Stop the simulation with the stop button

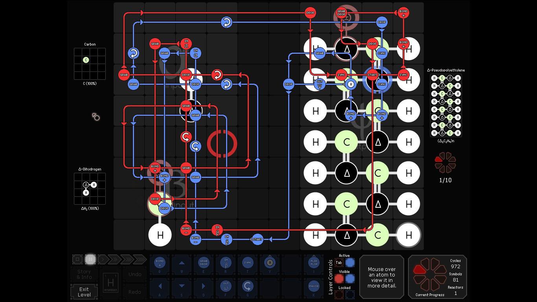pos(77,259)
